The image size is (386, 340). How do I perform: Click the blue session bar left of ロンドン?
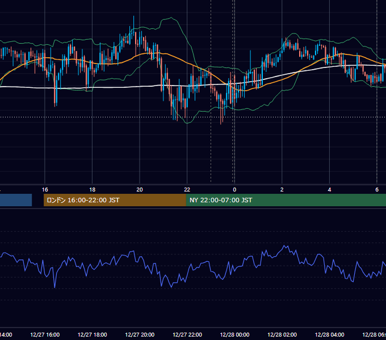(x=16, y=200)
